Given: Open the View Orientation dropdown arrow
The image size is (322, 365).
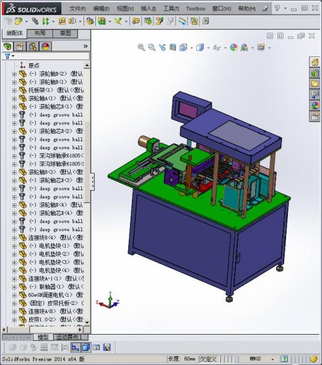Looking at the screenshot, I should [192, 48].
